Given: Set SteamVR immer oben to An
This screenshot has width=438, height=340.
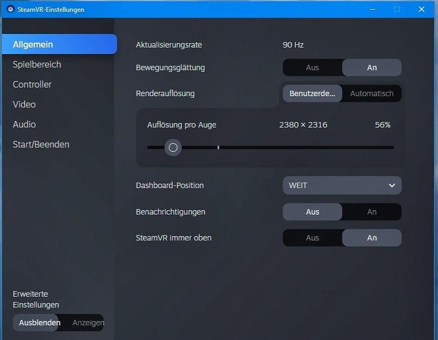Looking at the screenshot, I should click(x=372, y=238).
